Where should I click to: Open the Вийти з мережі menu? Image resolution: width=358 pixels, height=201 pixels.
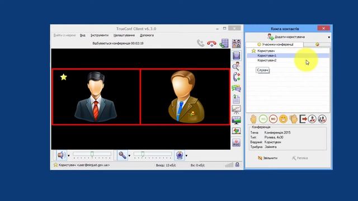click(x=65, y=35)
